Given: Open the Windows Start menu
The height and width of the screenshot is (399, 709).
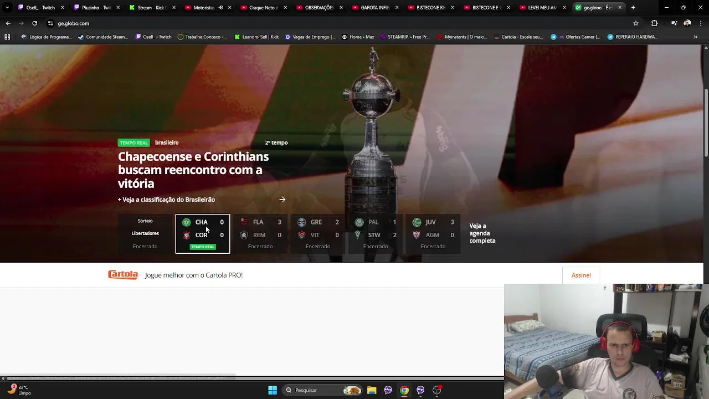Looking at the screenshot, I should pyautogui.click(x=273, y=390).
